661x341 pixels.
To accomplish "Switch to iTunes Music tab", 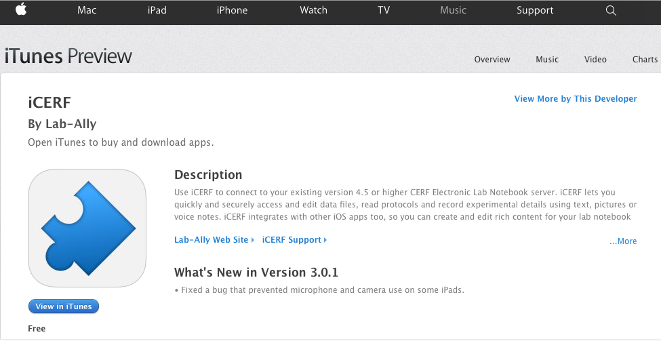I will tap(547, 60).
